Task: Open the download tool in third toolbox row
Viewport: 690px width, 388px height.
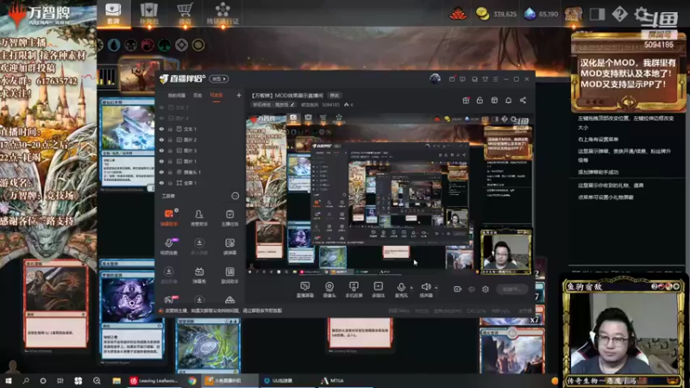Action: point(169,275)
